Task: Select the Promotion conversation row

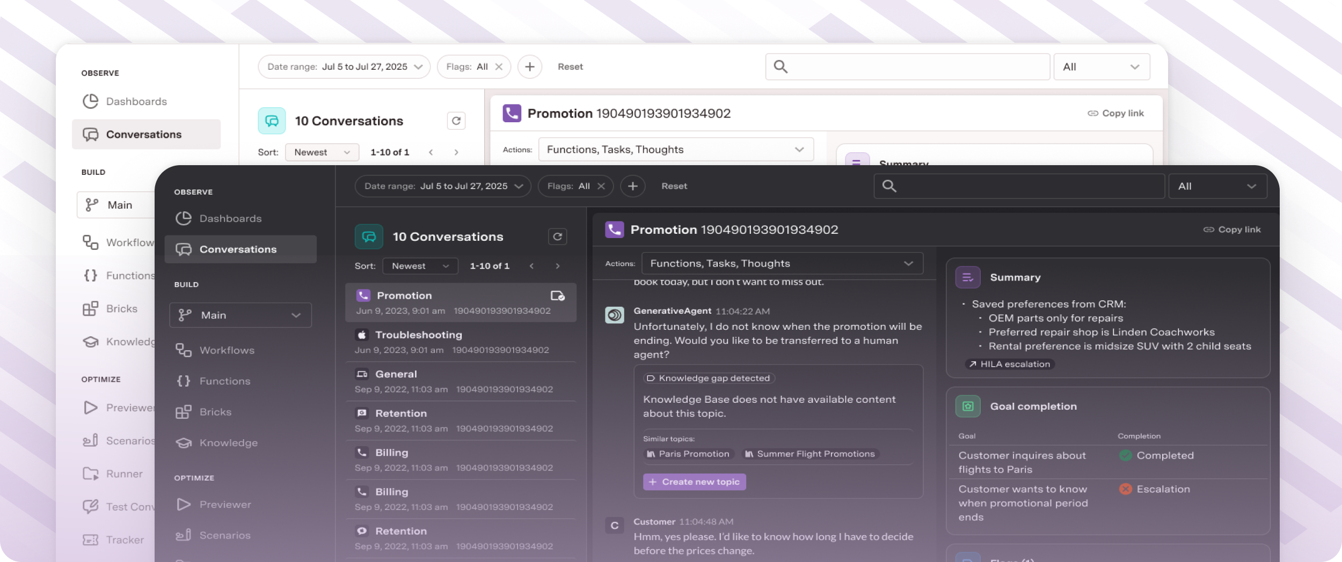Action: 461,302
